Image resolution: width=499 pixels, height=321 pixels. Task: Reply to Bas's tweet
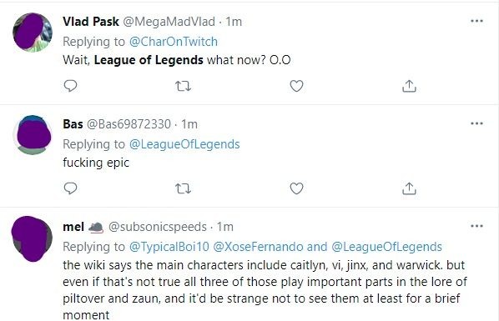point(70,188)
